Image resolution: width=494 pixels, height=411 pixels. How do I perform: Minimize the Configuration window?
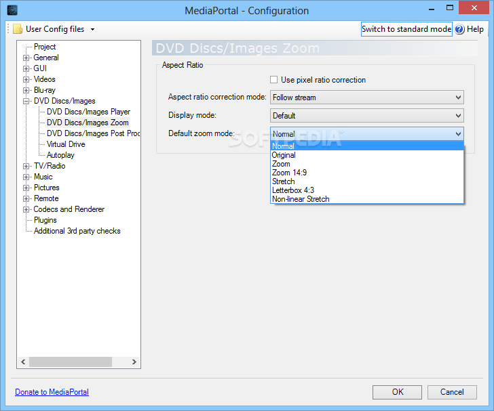tap(432, 9)
